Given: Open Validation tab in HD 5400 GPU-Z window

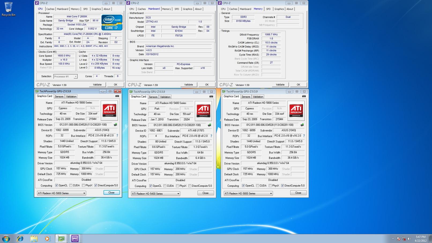Looking at the screenshot, I should [165, 97].
